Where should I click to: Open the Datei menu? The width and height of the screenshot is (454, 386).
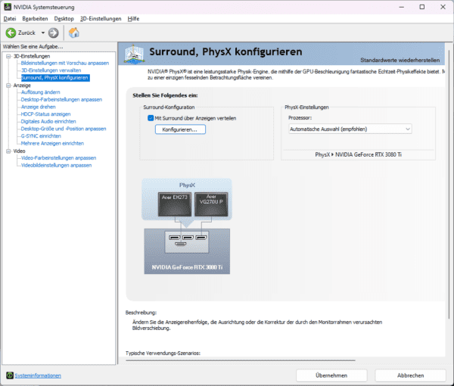click(x=10, y=18)
